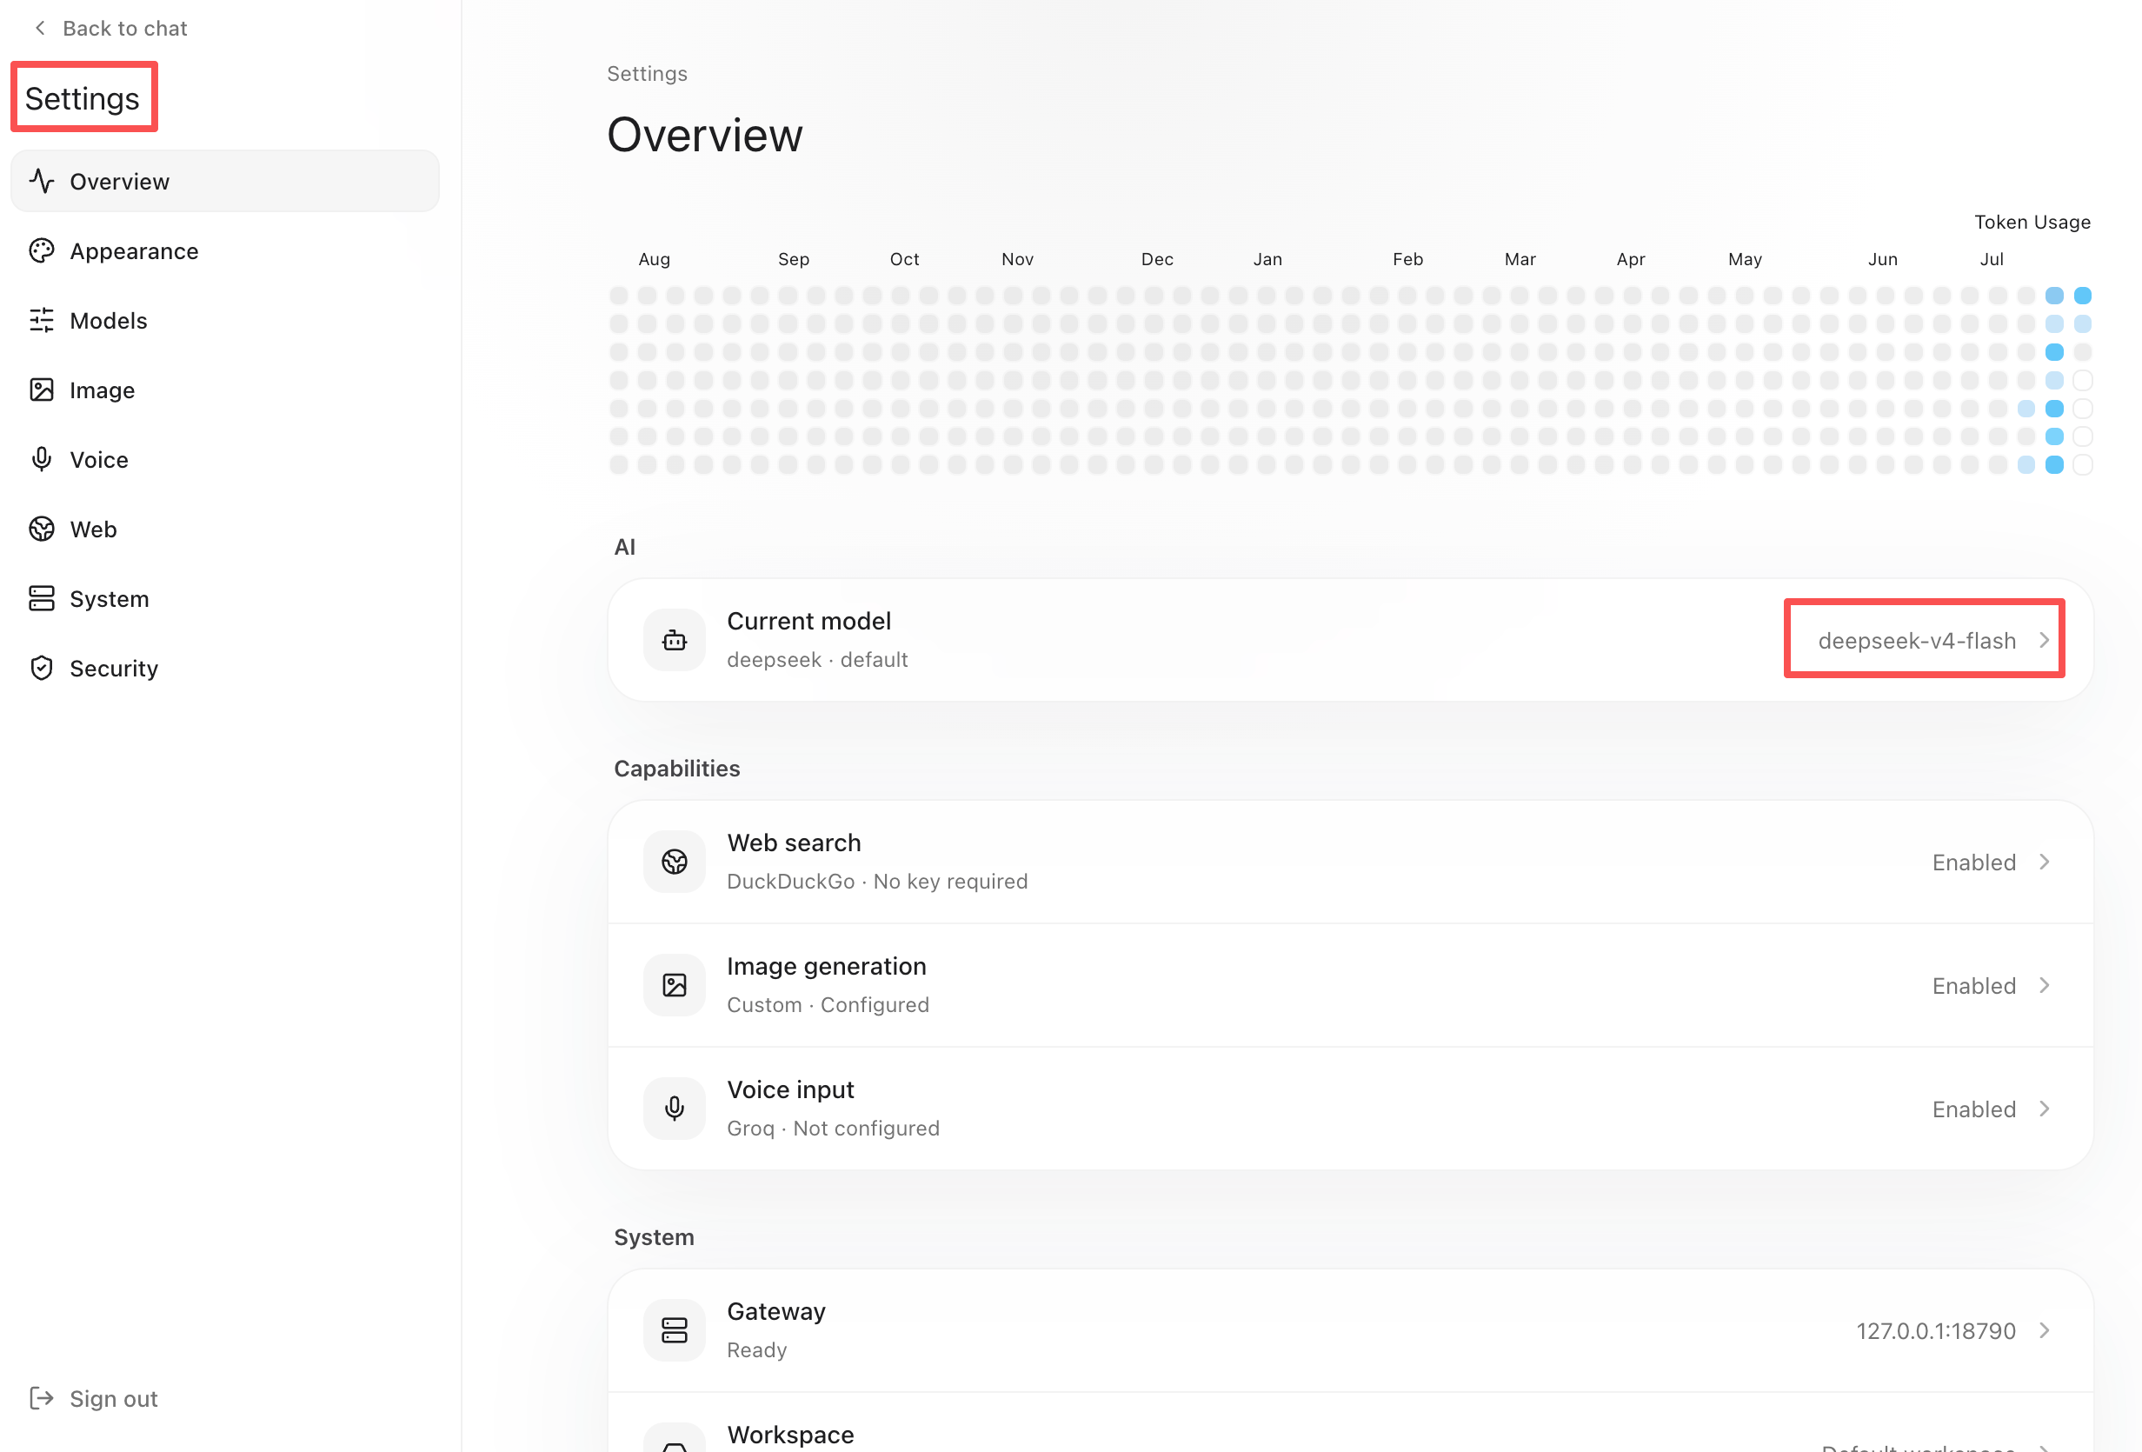Click the robot icon beside Current model
2142x1452 pixels.
tap(675, 640)
